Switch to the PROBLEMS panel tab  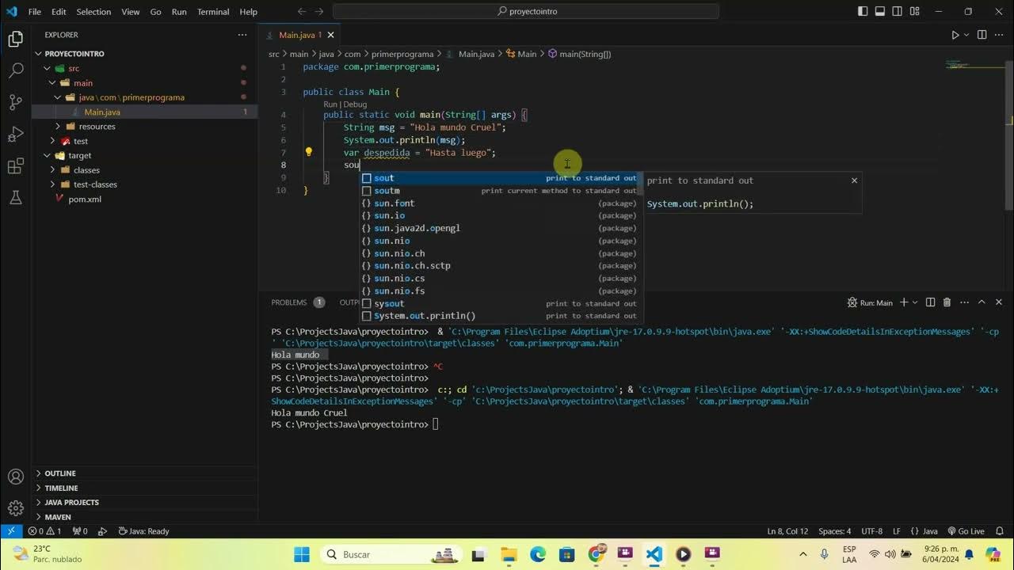click(298, 302)
